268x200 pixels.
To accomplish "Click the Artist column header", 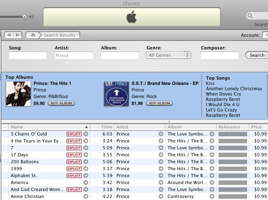I will click(140, 127).
